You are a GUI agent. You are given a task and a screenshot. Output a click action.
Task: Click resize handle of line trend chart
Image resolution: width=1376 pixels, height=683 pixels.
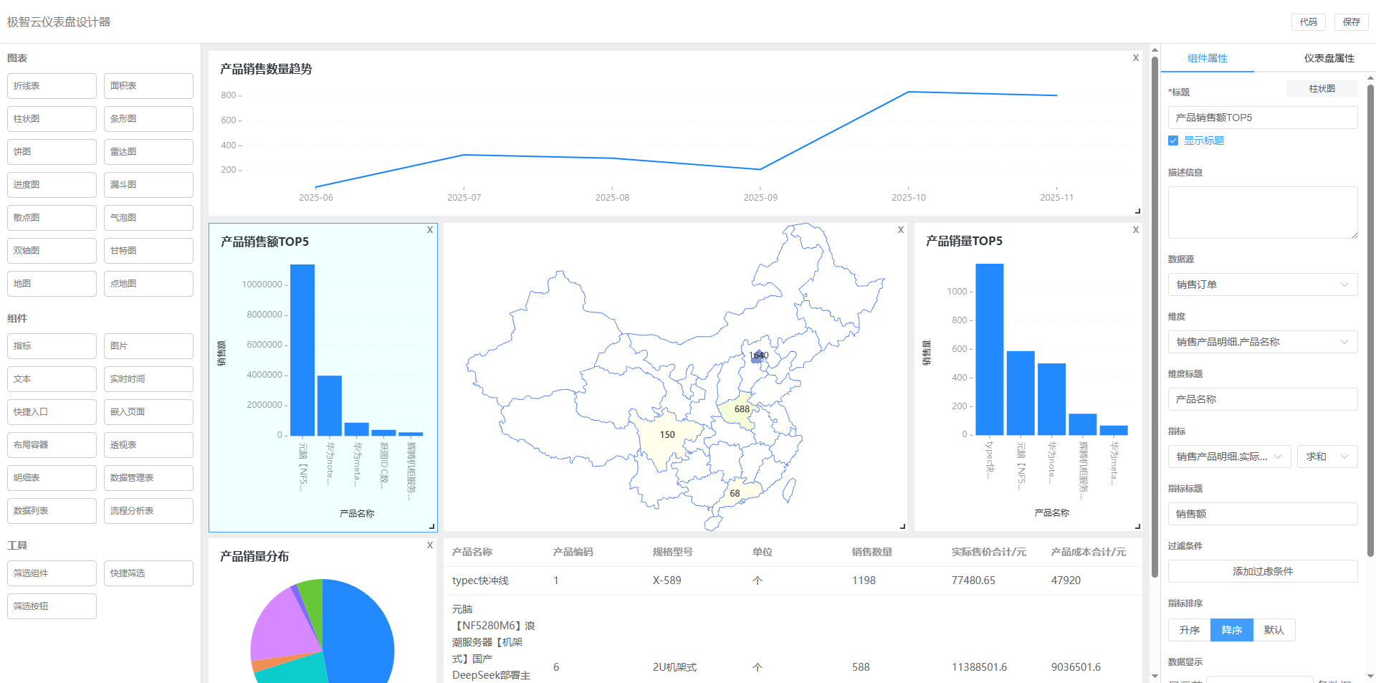(1137, 211)
